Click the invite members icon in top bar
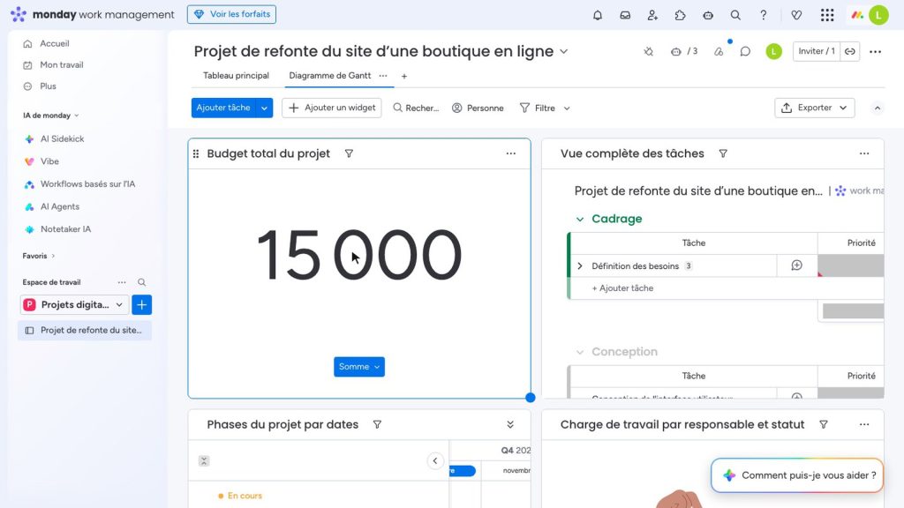 [652, 15]
